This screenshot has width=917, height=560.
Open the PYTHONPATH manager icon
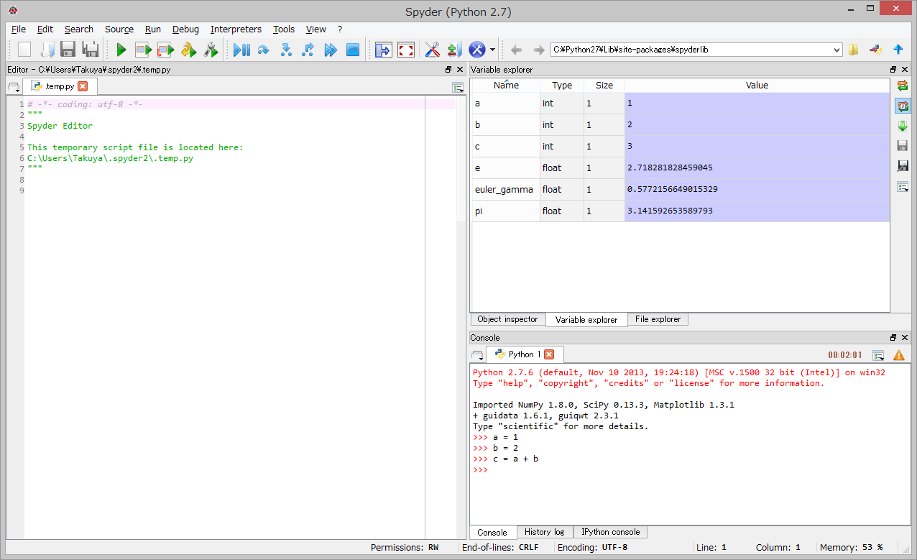(x=454, y=50)
